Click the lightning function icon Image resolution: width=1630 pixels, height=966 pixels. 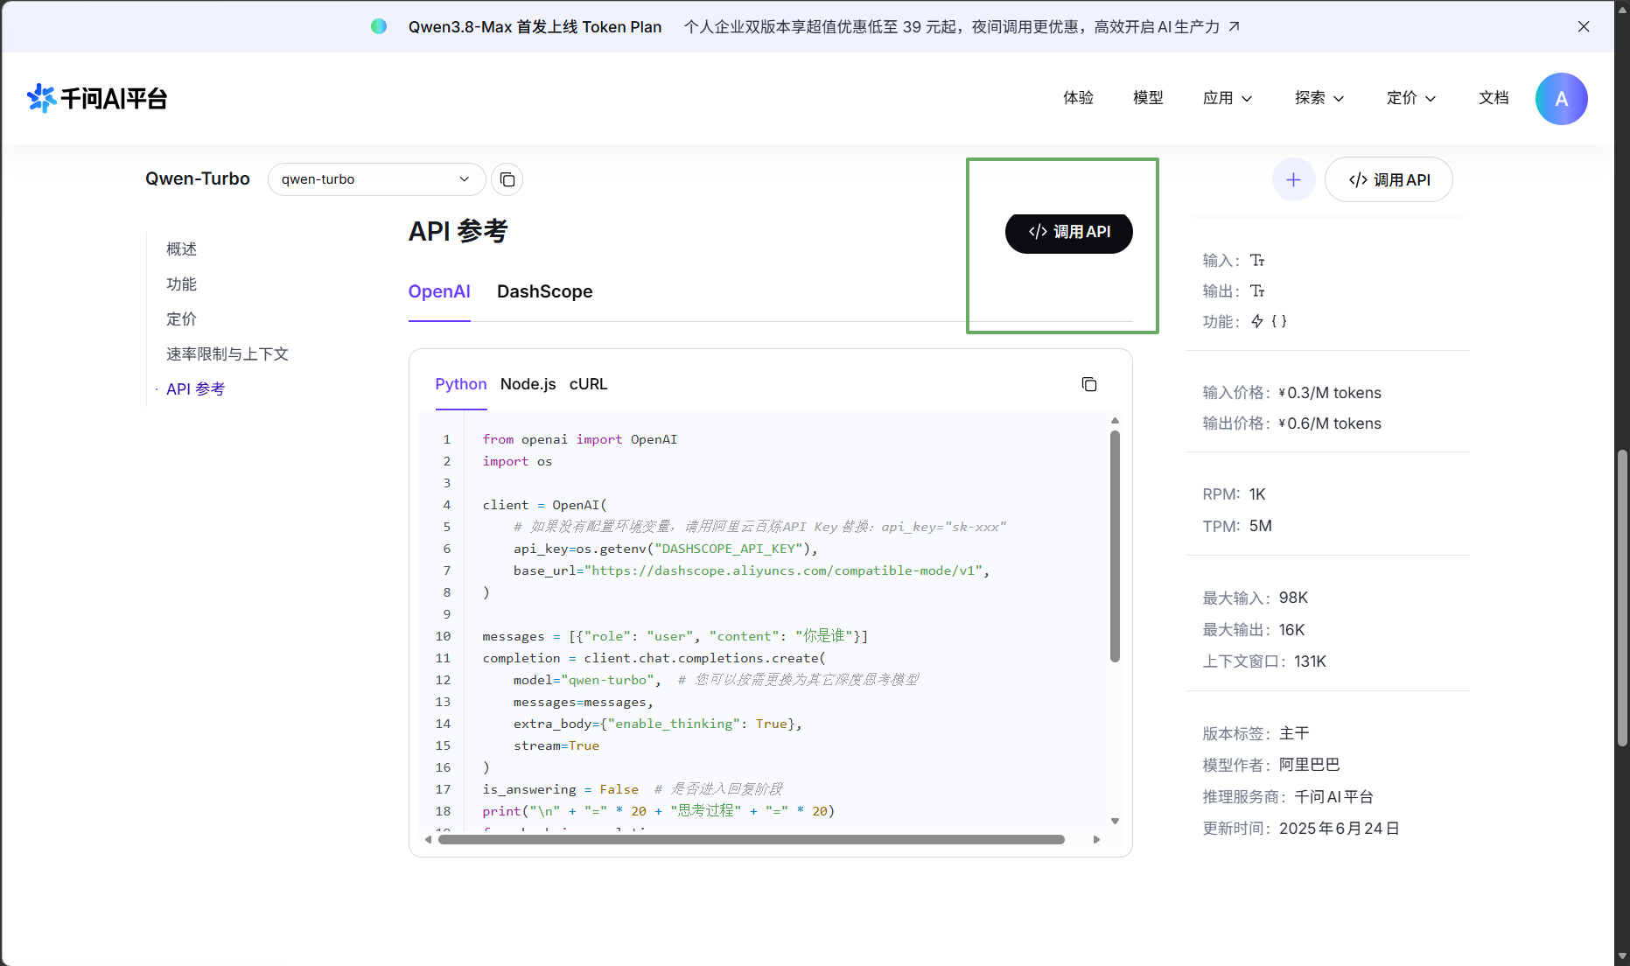[x=1257, y=321]
